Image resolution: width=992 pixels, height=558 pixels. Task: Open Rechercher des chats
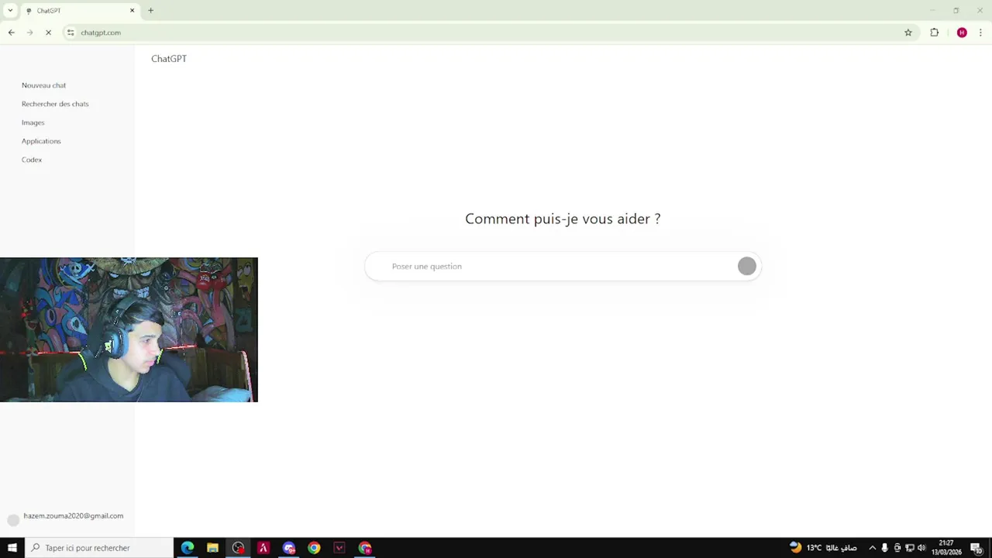point(55,104)
